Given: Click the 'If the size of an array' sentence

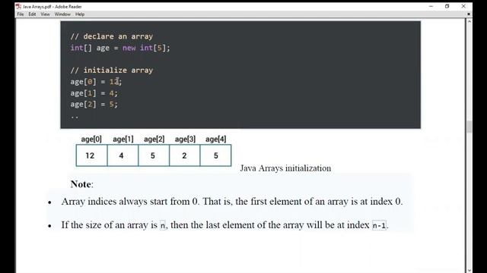Looking at the screenshot, I should point(225,225).
